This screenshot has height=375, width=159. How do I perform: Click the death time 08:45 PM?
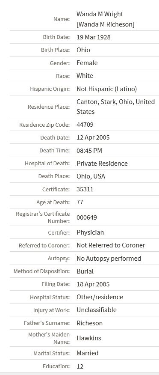coord(89,151)
